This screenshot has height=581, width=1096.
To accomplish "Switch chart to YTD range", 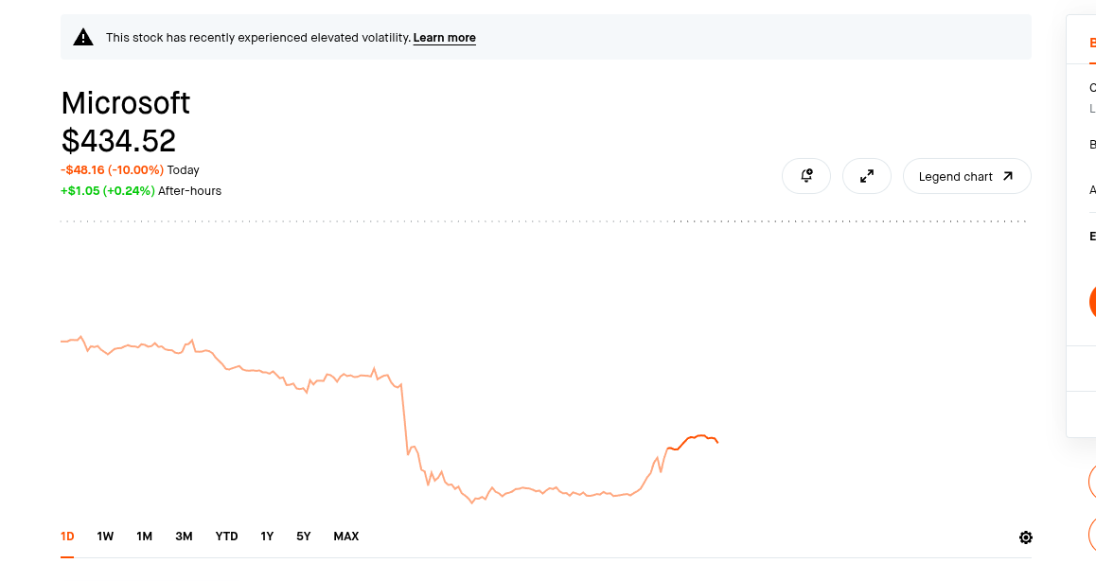I will point(226,537).
